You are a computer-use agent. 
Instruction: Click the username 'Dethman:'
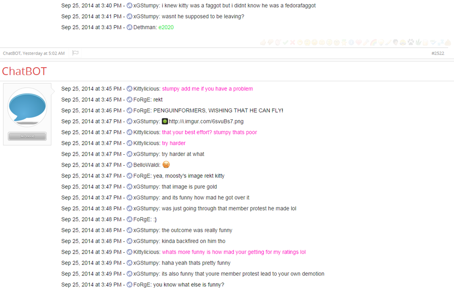145,28
